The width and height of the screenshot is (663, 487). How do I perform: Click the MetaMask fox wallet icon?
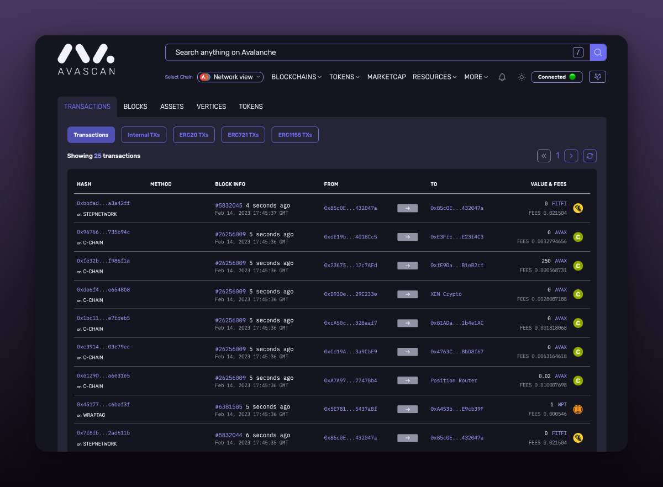597,77
